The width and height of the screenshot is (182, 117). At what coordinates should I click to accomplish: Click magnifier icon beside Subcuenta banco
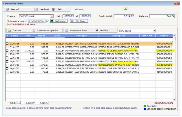pos(47,21)
